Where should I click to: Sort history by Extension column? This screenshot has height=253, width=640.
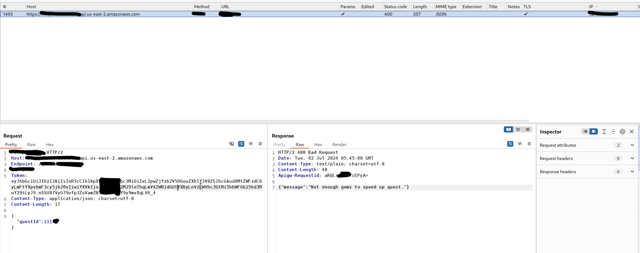point(474,6)
